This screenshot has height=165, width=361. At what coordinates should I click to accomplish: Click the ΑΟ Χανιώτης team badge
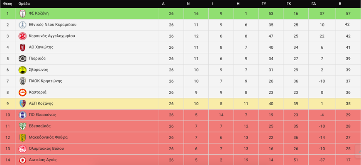pyautogui.click(x=22, y=47)
